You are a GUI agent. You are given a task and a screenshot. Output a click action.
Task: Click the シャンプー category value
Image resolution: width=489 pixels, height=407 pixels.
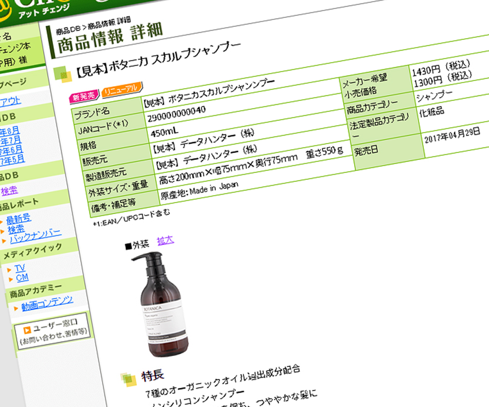pyautogui.click(x=435, y=95)
